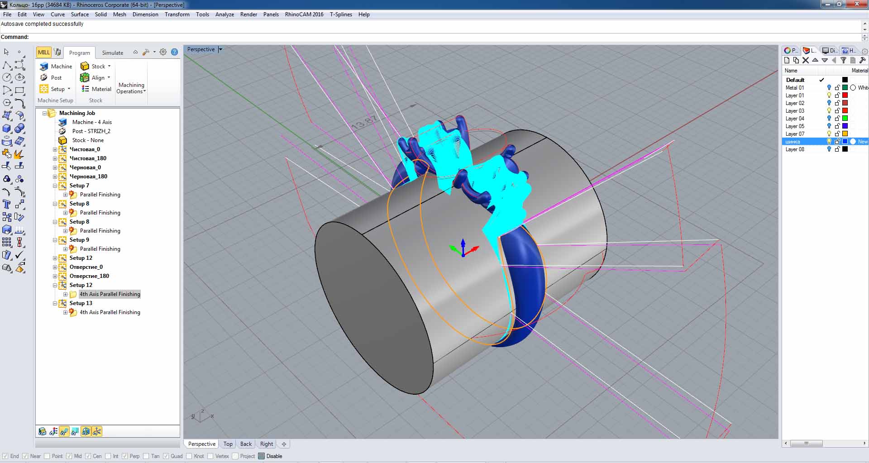
Task: Expand the Чистовая_0 tree node
Action: (55, 149)
